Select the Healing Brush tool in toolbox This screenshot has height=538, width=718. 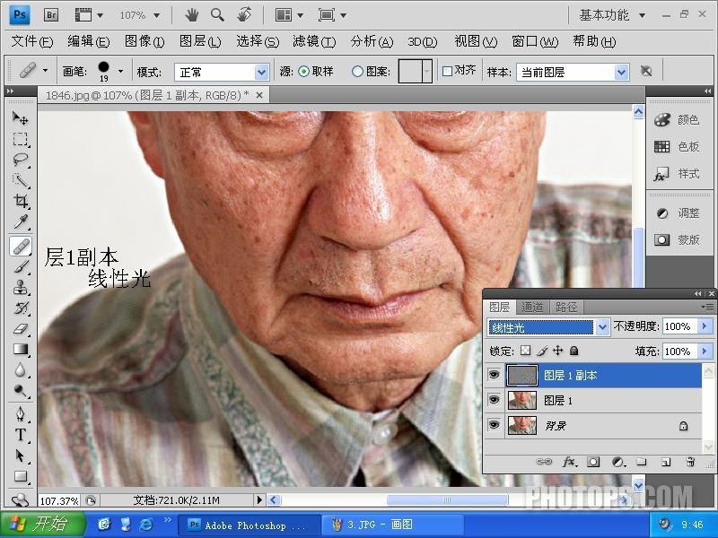click(20, 246)
